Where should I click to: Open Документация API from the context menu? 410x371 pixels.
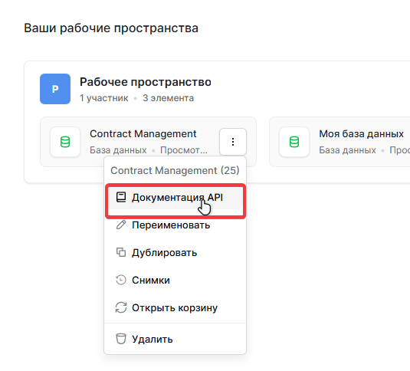(x=175, y=198)
